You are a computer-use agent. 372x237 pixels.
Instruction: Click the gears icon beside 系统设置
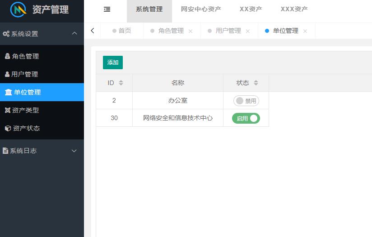(6, 34)
